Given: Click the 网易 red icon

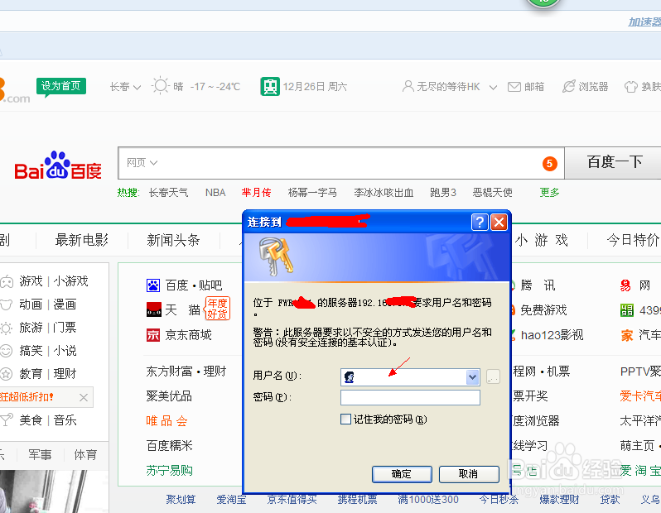Looking at the screenshot, I should 625,285.
